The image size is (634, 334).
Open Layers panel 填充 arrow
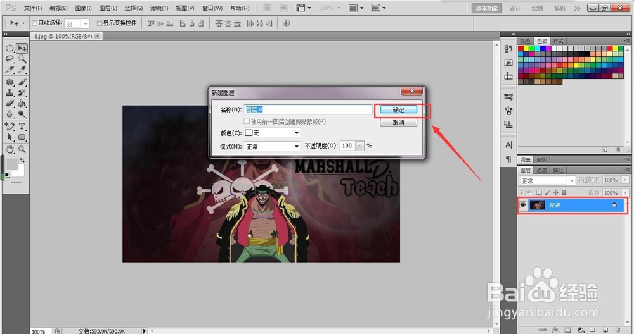(626, 193)
